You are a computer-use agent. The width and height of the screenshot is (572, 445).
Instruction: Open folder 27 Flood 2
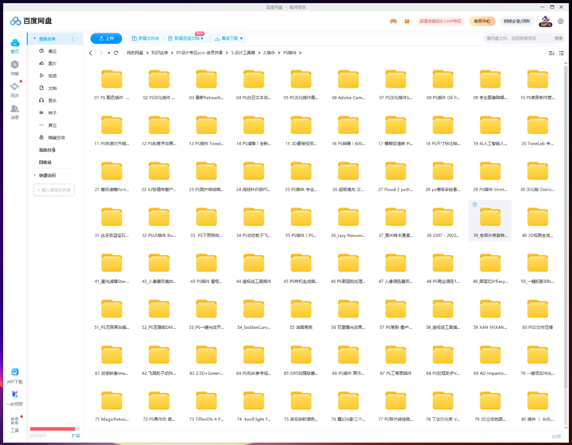[x=395, y=177]
